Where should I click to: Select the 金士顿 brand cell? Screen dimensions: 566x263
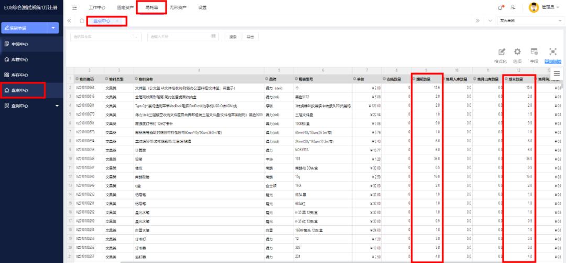click(279, 185)
